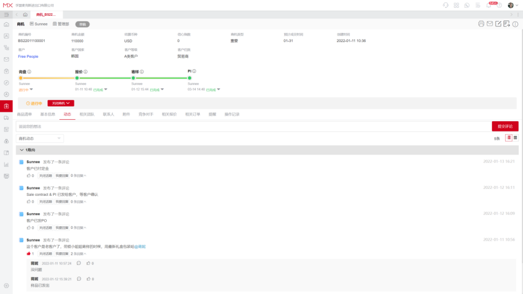This screenshot has height=294, width=523.
Task: Click the 说说您的想法 comment input field
Action: pos(252,126)
